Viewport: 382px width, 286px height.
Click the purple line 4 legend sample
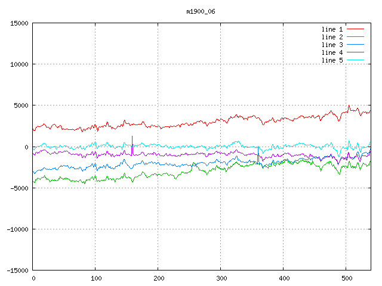[x=355, y=52]
